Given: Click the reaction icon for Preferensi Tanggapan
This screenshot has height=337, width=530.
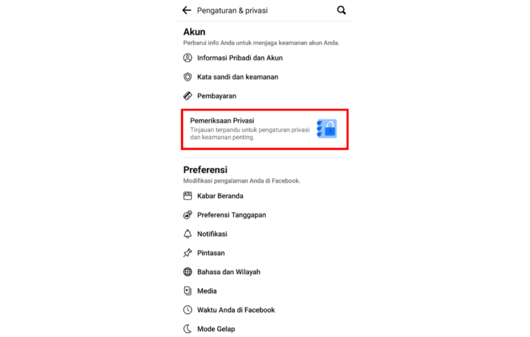Looking at the screenshot, I should point(187,215).
